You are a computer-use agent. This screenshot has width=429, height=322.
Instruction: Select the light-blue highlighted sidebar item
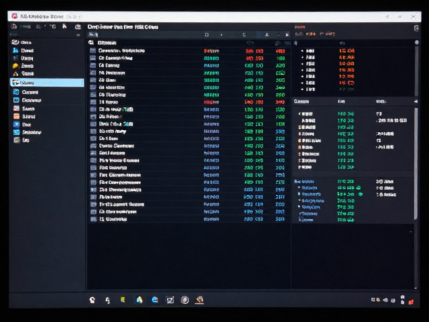pyautogui.click(x=47, y=83)
